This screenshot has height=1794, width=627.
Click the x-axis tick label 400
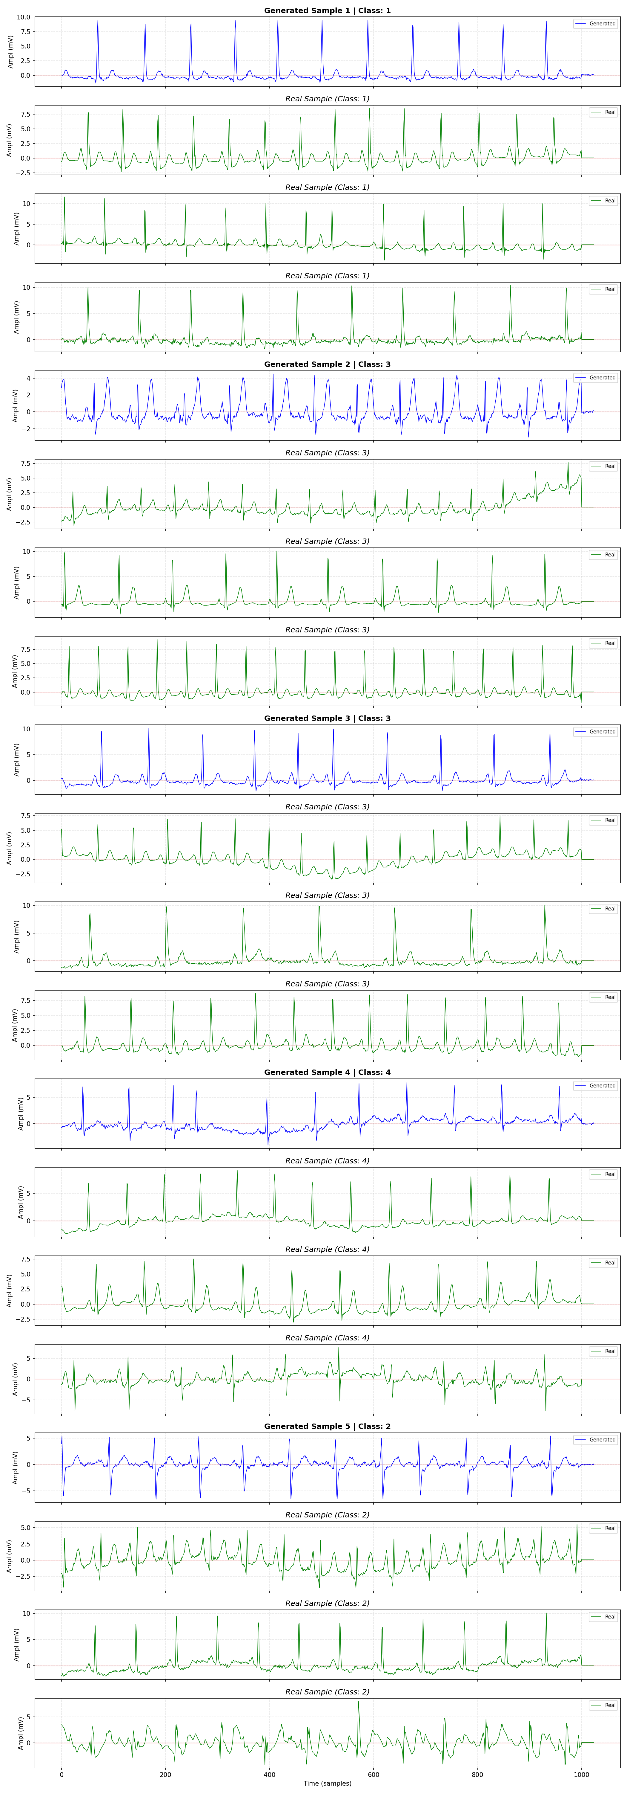coord(270,1775)
